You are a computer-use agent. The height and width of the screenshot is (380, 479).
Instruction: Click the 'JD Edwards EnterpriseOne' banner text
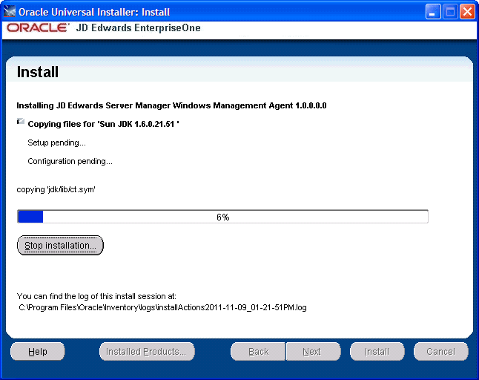[x=139, y=27]
